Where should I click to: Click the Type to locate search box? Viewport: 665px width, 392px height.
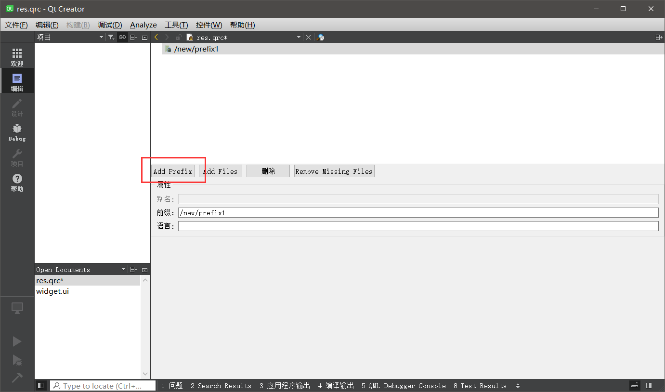click(x=103, y=386)
